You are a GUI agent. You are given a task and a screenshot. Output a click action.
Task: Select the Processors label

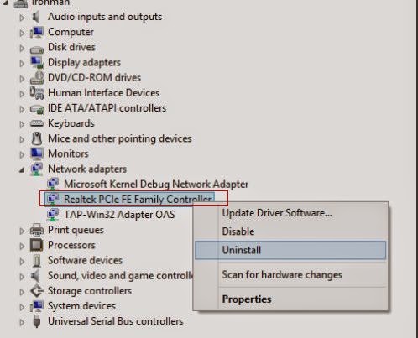[71, 245]
